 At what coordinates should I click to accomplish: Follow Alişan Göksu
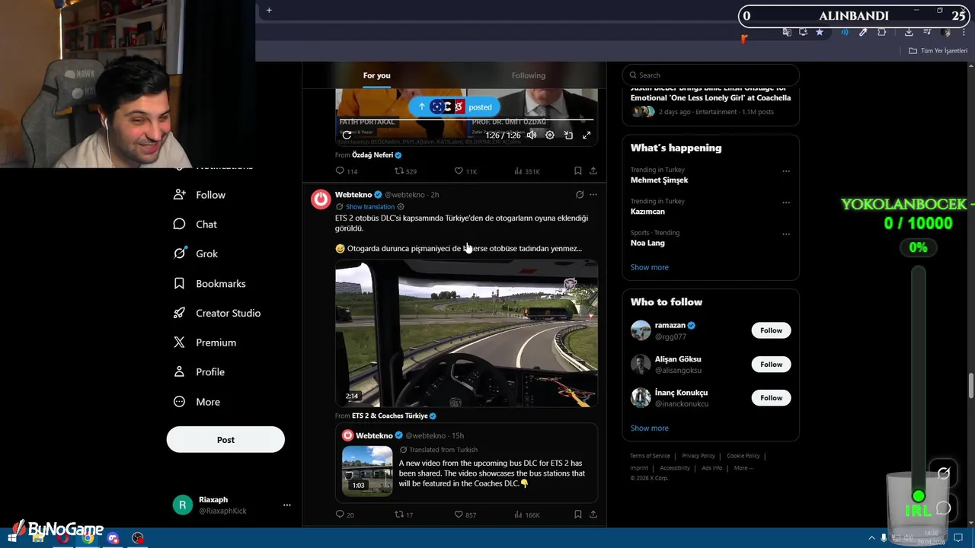[x=771, y=364]
